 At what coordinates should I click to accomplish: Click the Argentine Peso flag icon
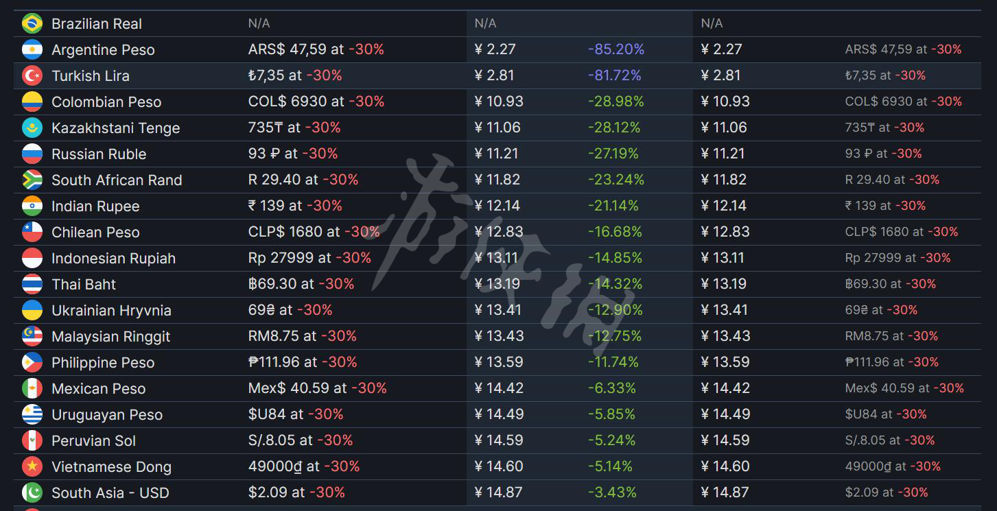click(x=32, y=49)
